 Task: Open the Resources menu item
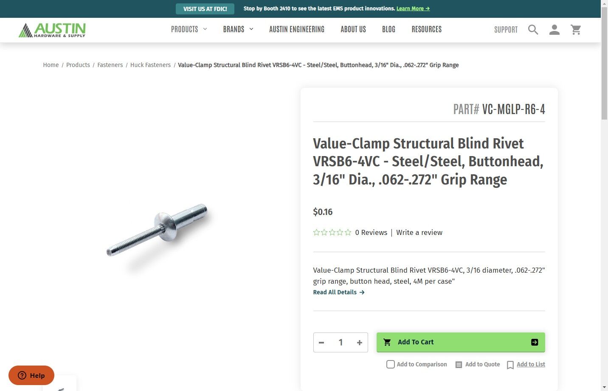tap(427, 29)
